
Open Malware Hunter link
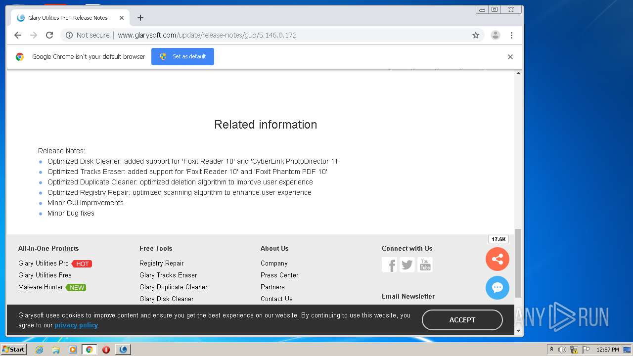(x=41, y=287)
